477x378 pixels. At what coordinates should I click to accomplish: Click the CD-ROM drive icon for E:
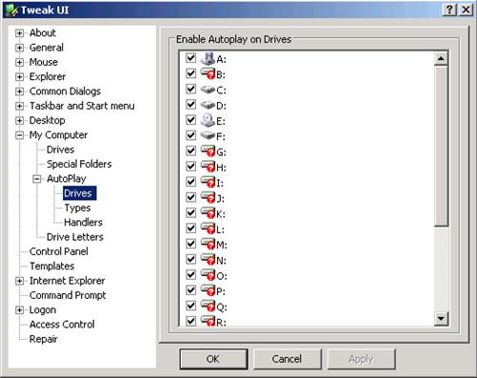click(x=208, y=121)
